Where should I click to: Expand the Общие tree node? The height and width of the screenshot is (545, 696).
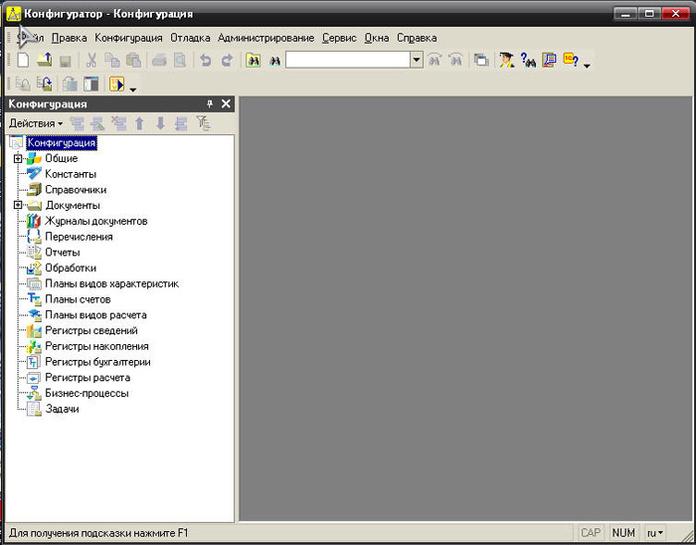tap(18, 158)
